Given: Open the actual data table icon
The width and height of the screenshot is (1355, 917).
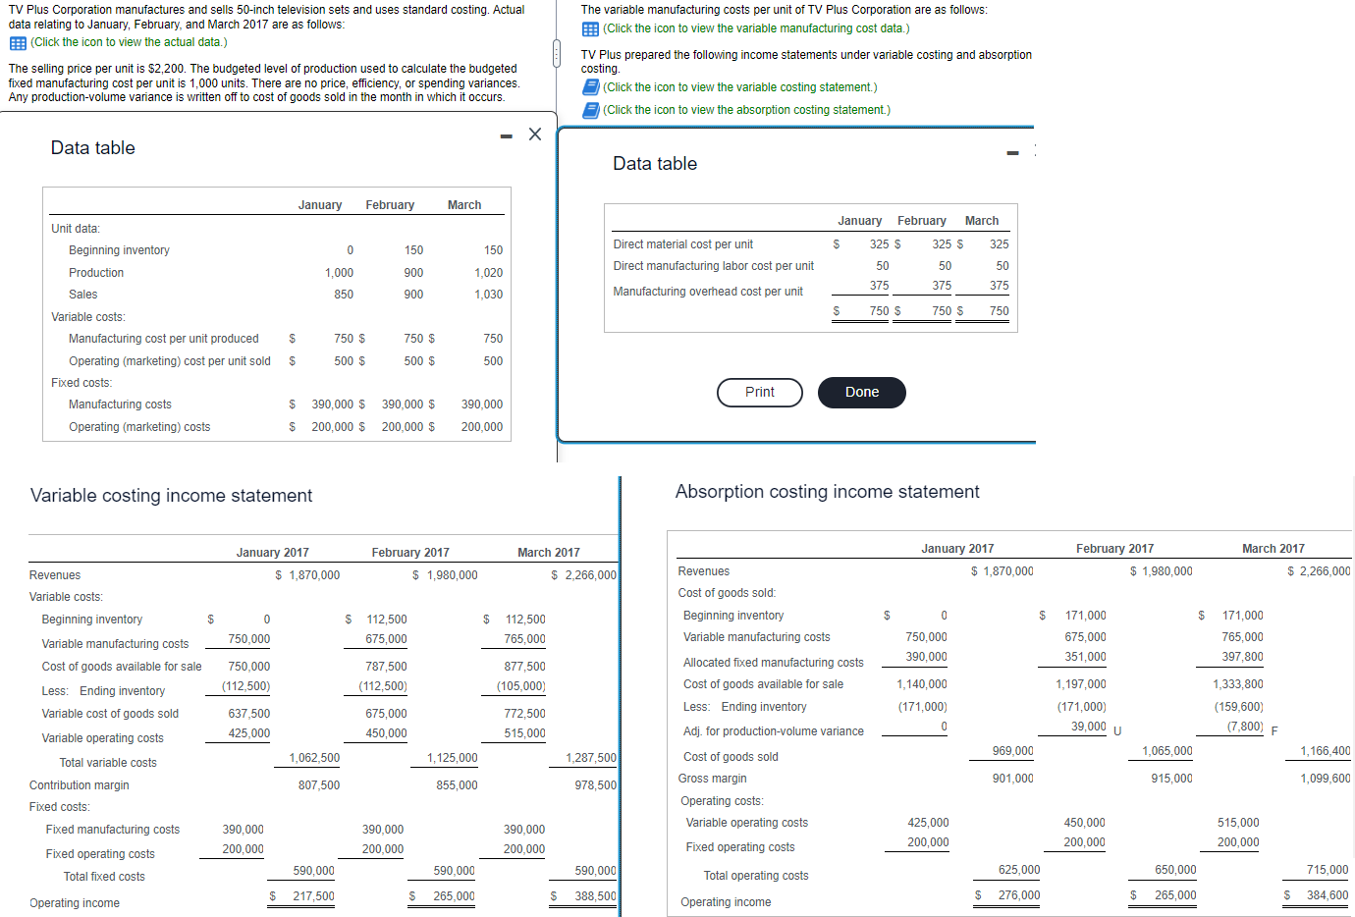Looking at the screenshot, I should tap(16, 40).
